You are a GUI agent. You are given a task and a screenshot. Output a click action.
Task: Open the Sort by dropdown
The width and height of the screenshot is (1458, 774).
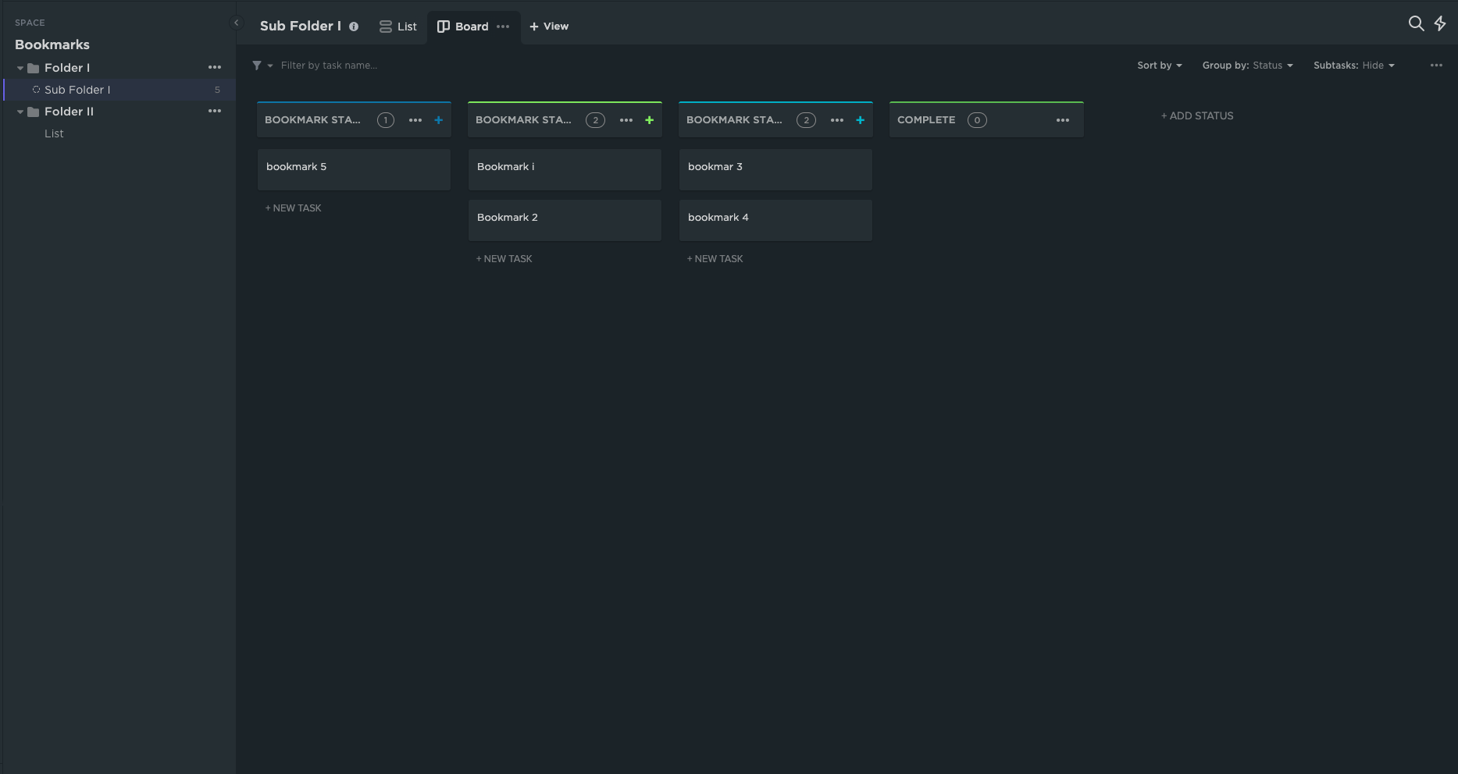1159,66
